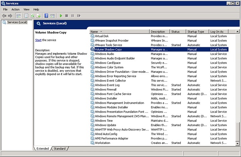Click the Stop Service square icon
Screen dimensions: 241x157
[x=67, y=16]
